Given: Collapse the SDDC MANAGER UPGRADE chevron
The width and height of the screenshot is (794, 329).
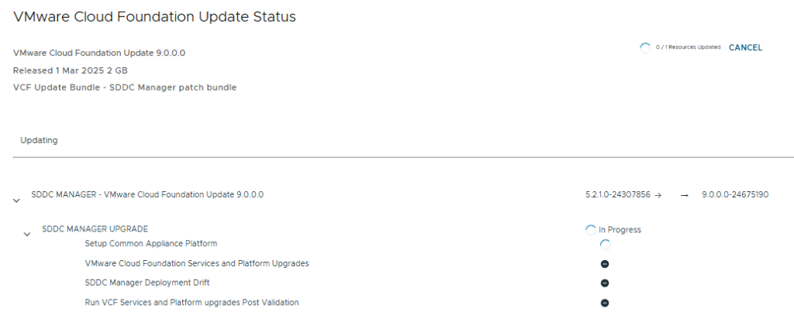Looking at the screenshot, I should tap(27, 234).
